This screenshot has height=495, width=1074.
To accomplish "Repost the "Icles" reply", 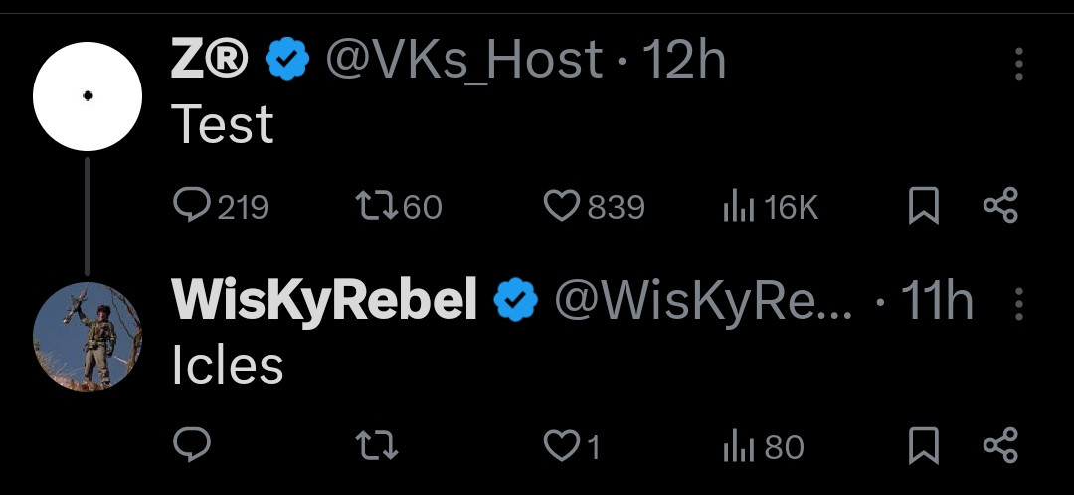I will coord(376,447).
